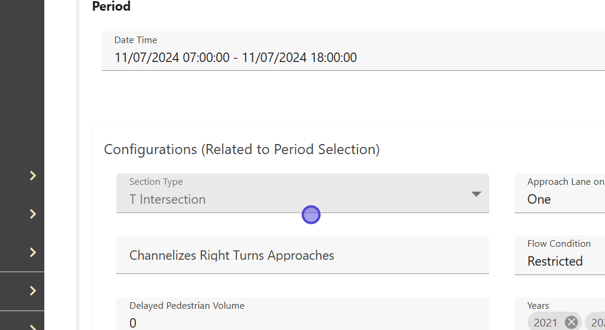This screenshot has height=330, width=605.
Task: Click the Configurations section heading
Action: coord(242,149)
